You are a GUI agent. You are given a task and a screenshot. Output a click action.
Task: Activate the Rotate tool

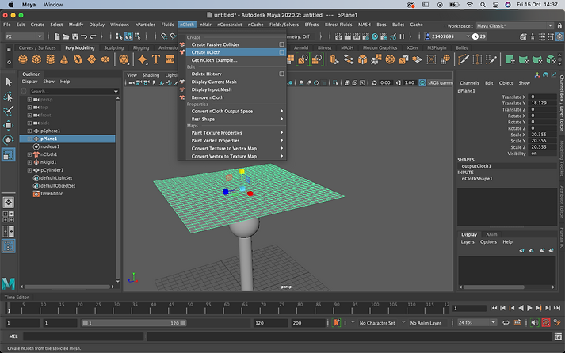tap(8, 139)
